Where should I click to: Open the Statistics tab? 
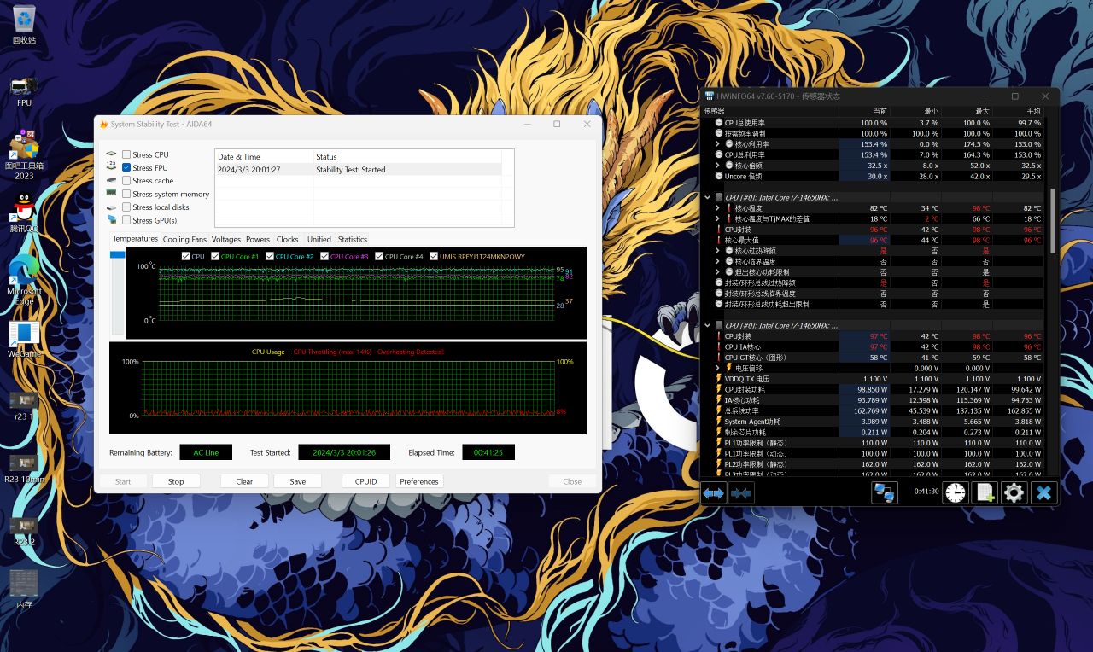pyautogui.click(x=352, y=239)
